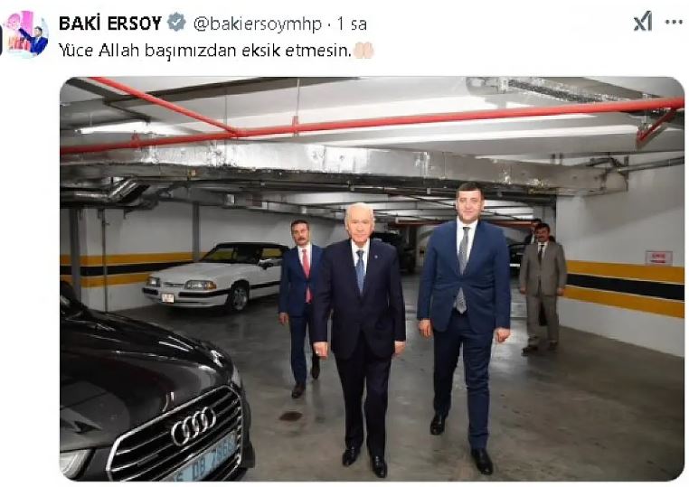Click the red sign on the garage wall

(x=658, y=258)
